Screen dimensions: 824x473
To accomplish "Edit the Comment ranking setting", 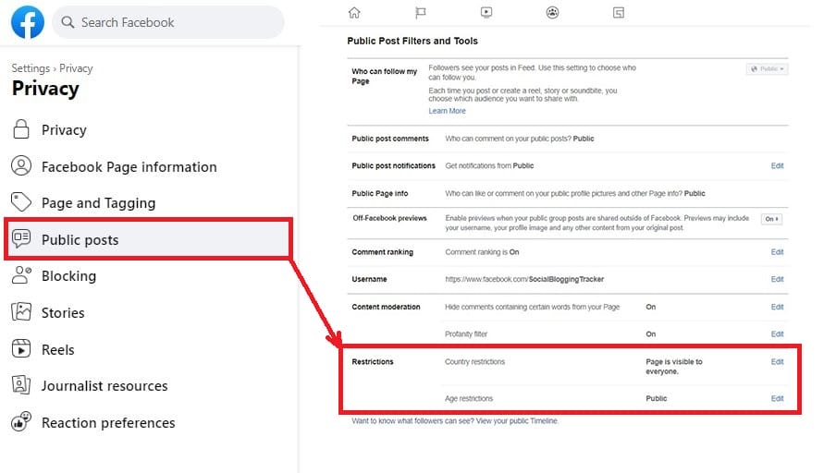I will click(x=777, y=252).
